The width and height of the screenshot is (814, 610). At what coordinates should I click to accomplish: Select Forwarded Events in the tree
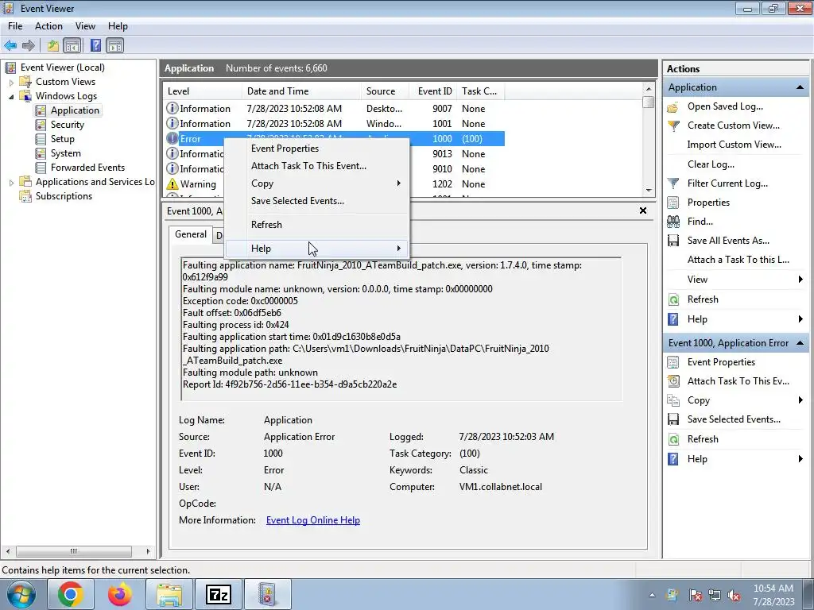pyautogui.click(x=87, y=168)
